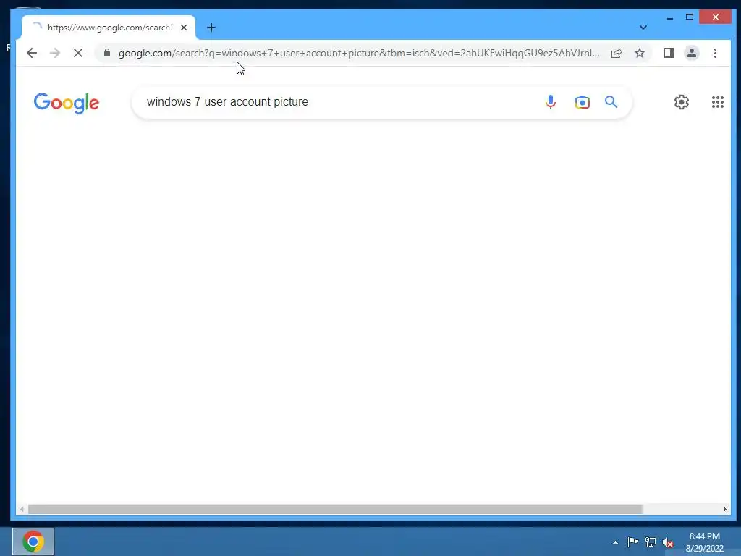Search by image with the camera icon
The width and height of the screenshot is (741, 556).
[x=583, y=102]
